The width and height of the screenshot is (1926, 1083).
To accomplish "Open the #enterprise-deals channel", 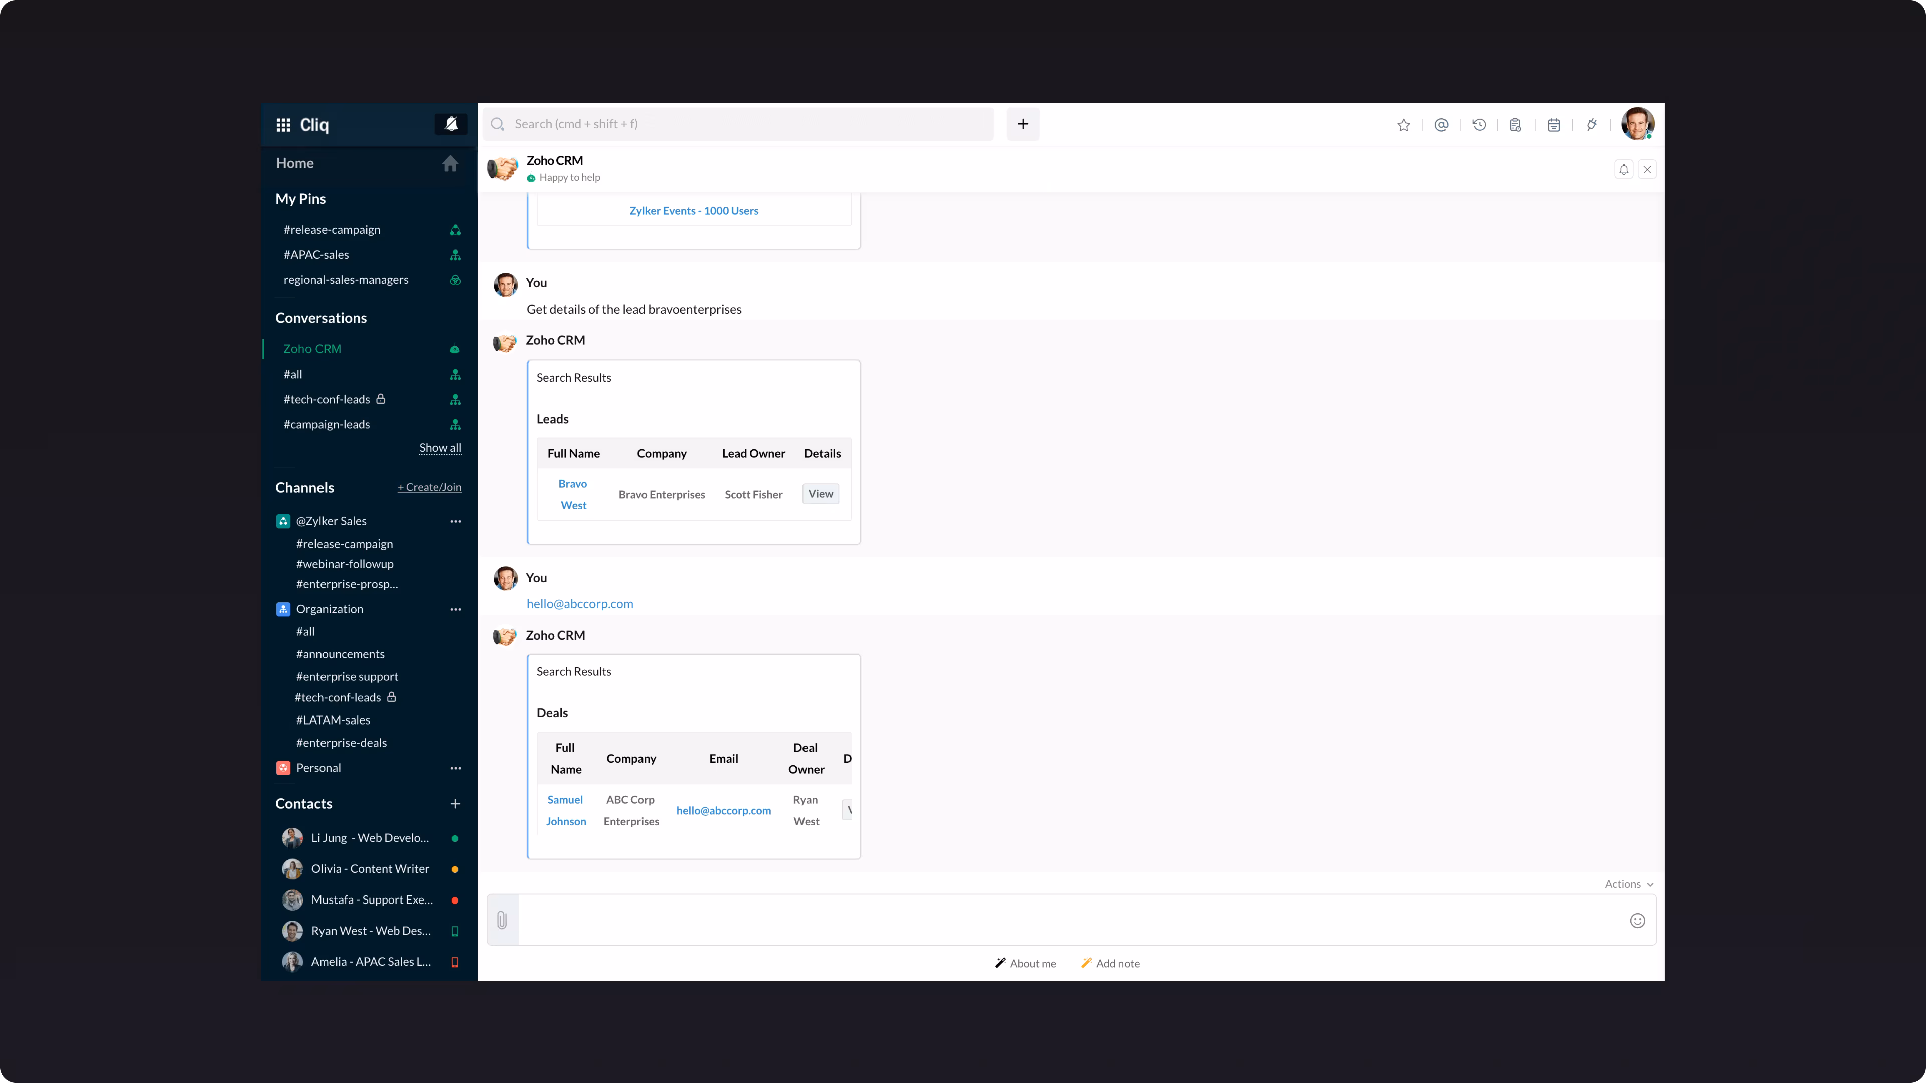I will [342, 742].
